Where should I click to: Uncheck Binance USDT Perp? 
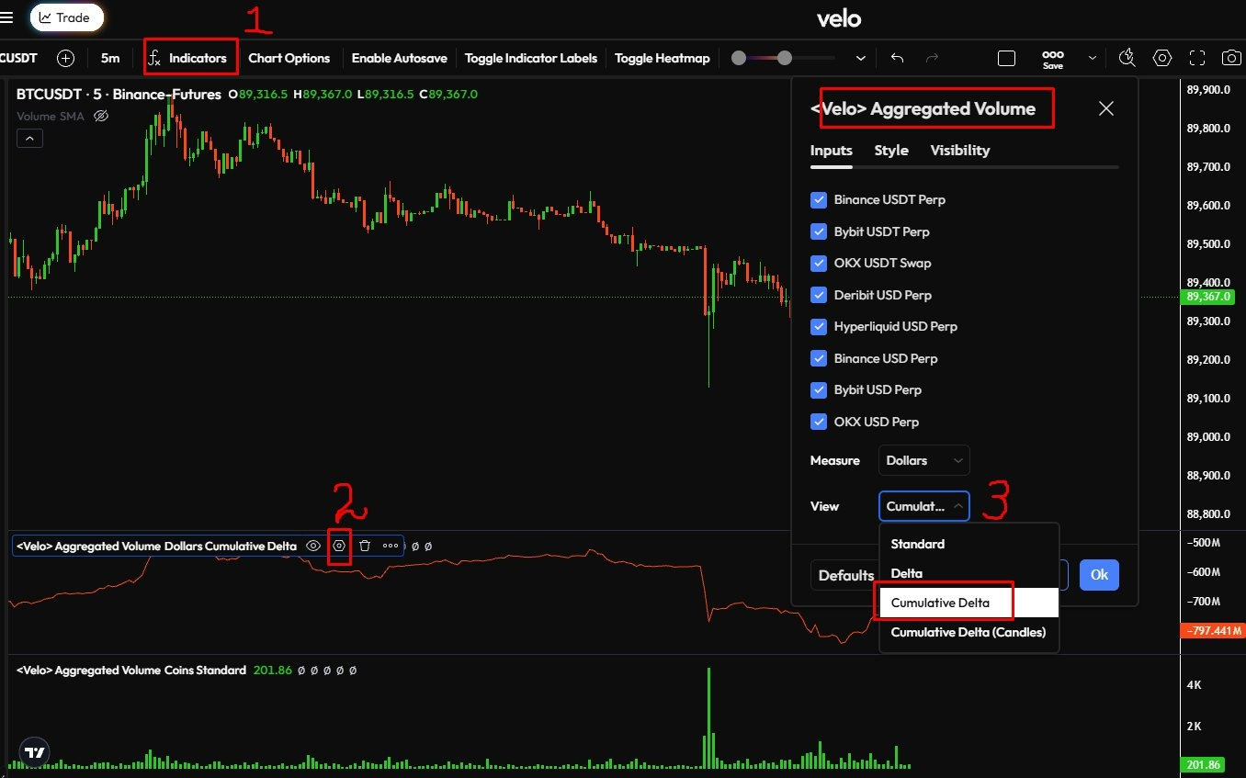tap(819, 199)
